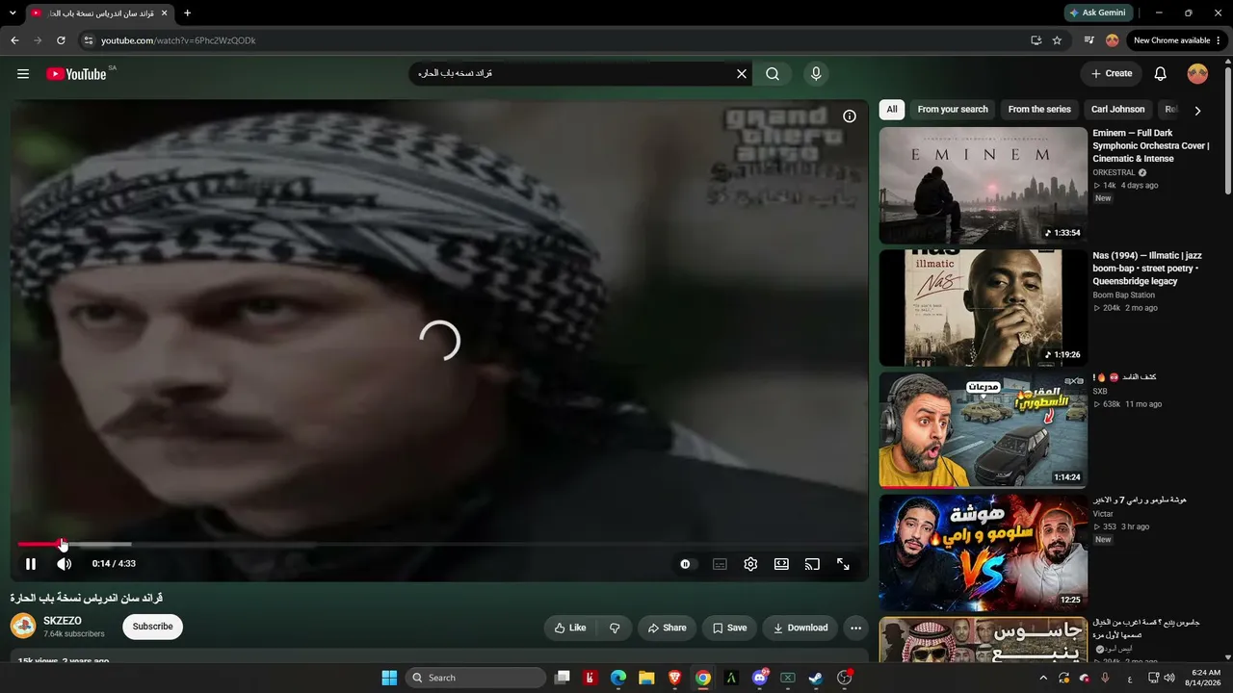Open video player settings gear

click(x=750, y=565)
